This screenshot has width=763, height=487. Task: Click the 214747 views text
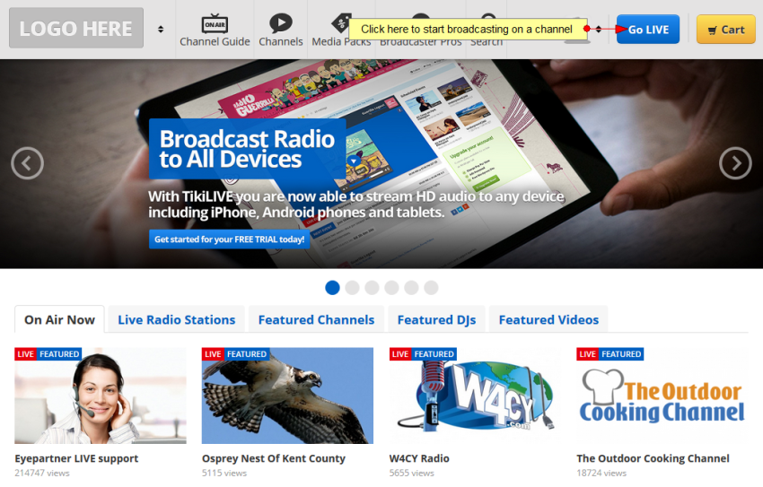pyautogui.click(x=42, y=473)
